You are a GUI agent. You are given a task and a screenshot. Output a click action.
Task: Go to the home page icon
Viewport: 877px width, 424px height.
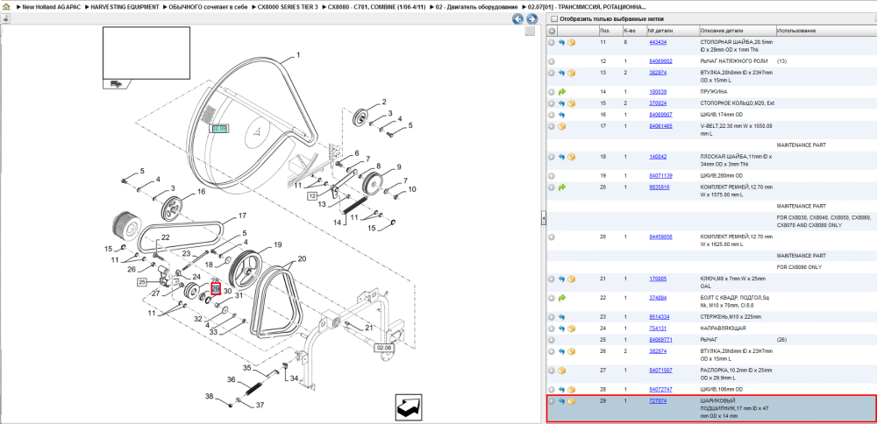(5, 7)
